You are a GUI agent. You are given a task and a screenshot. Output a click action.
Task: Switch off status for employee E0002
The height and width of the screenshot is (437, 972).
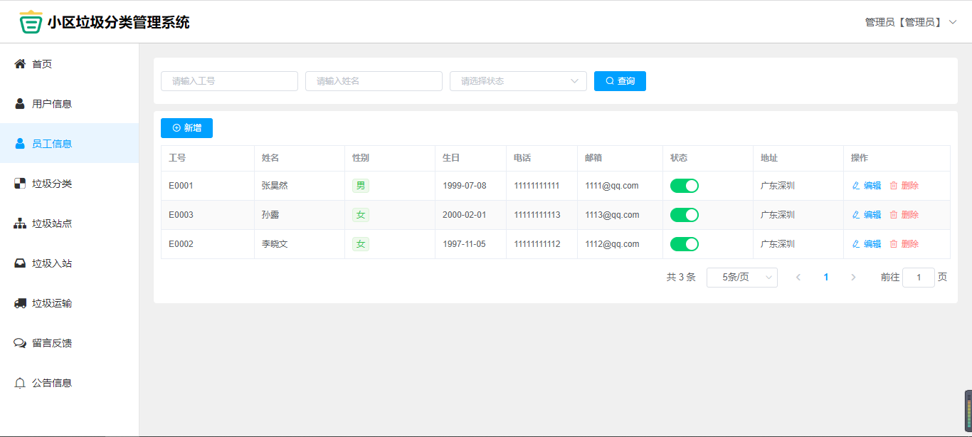pyautogui.click(x=684, y=244)
